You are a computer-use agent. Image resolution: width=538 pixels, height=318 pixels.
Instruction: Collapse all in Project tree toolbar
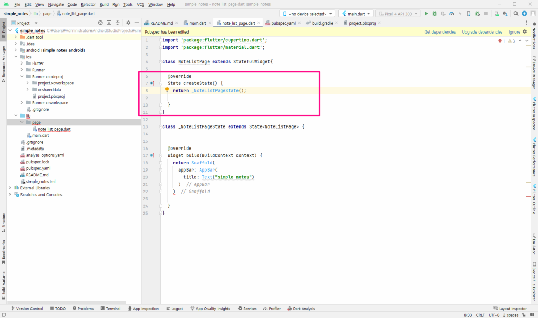click(117, 23)
